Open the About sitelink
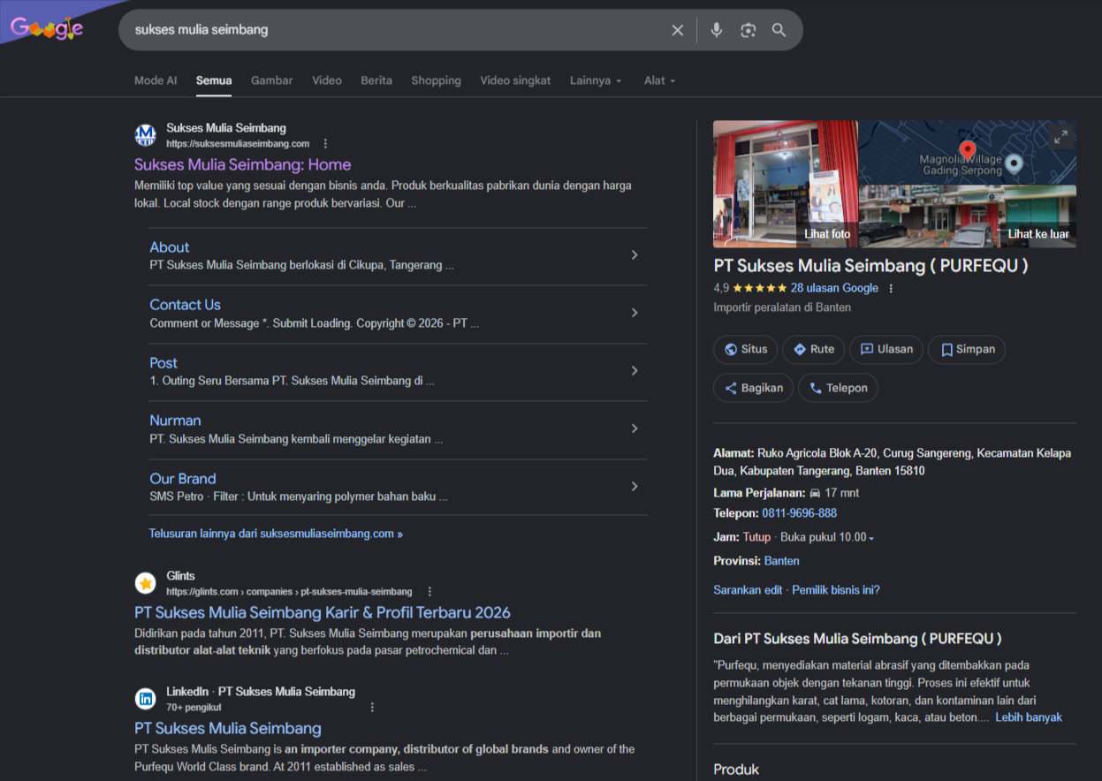 point(170,247)
